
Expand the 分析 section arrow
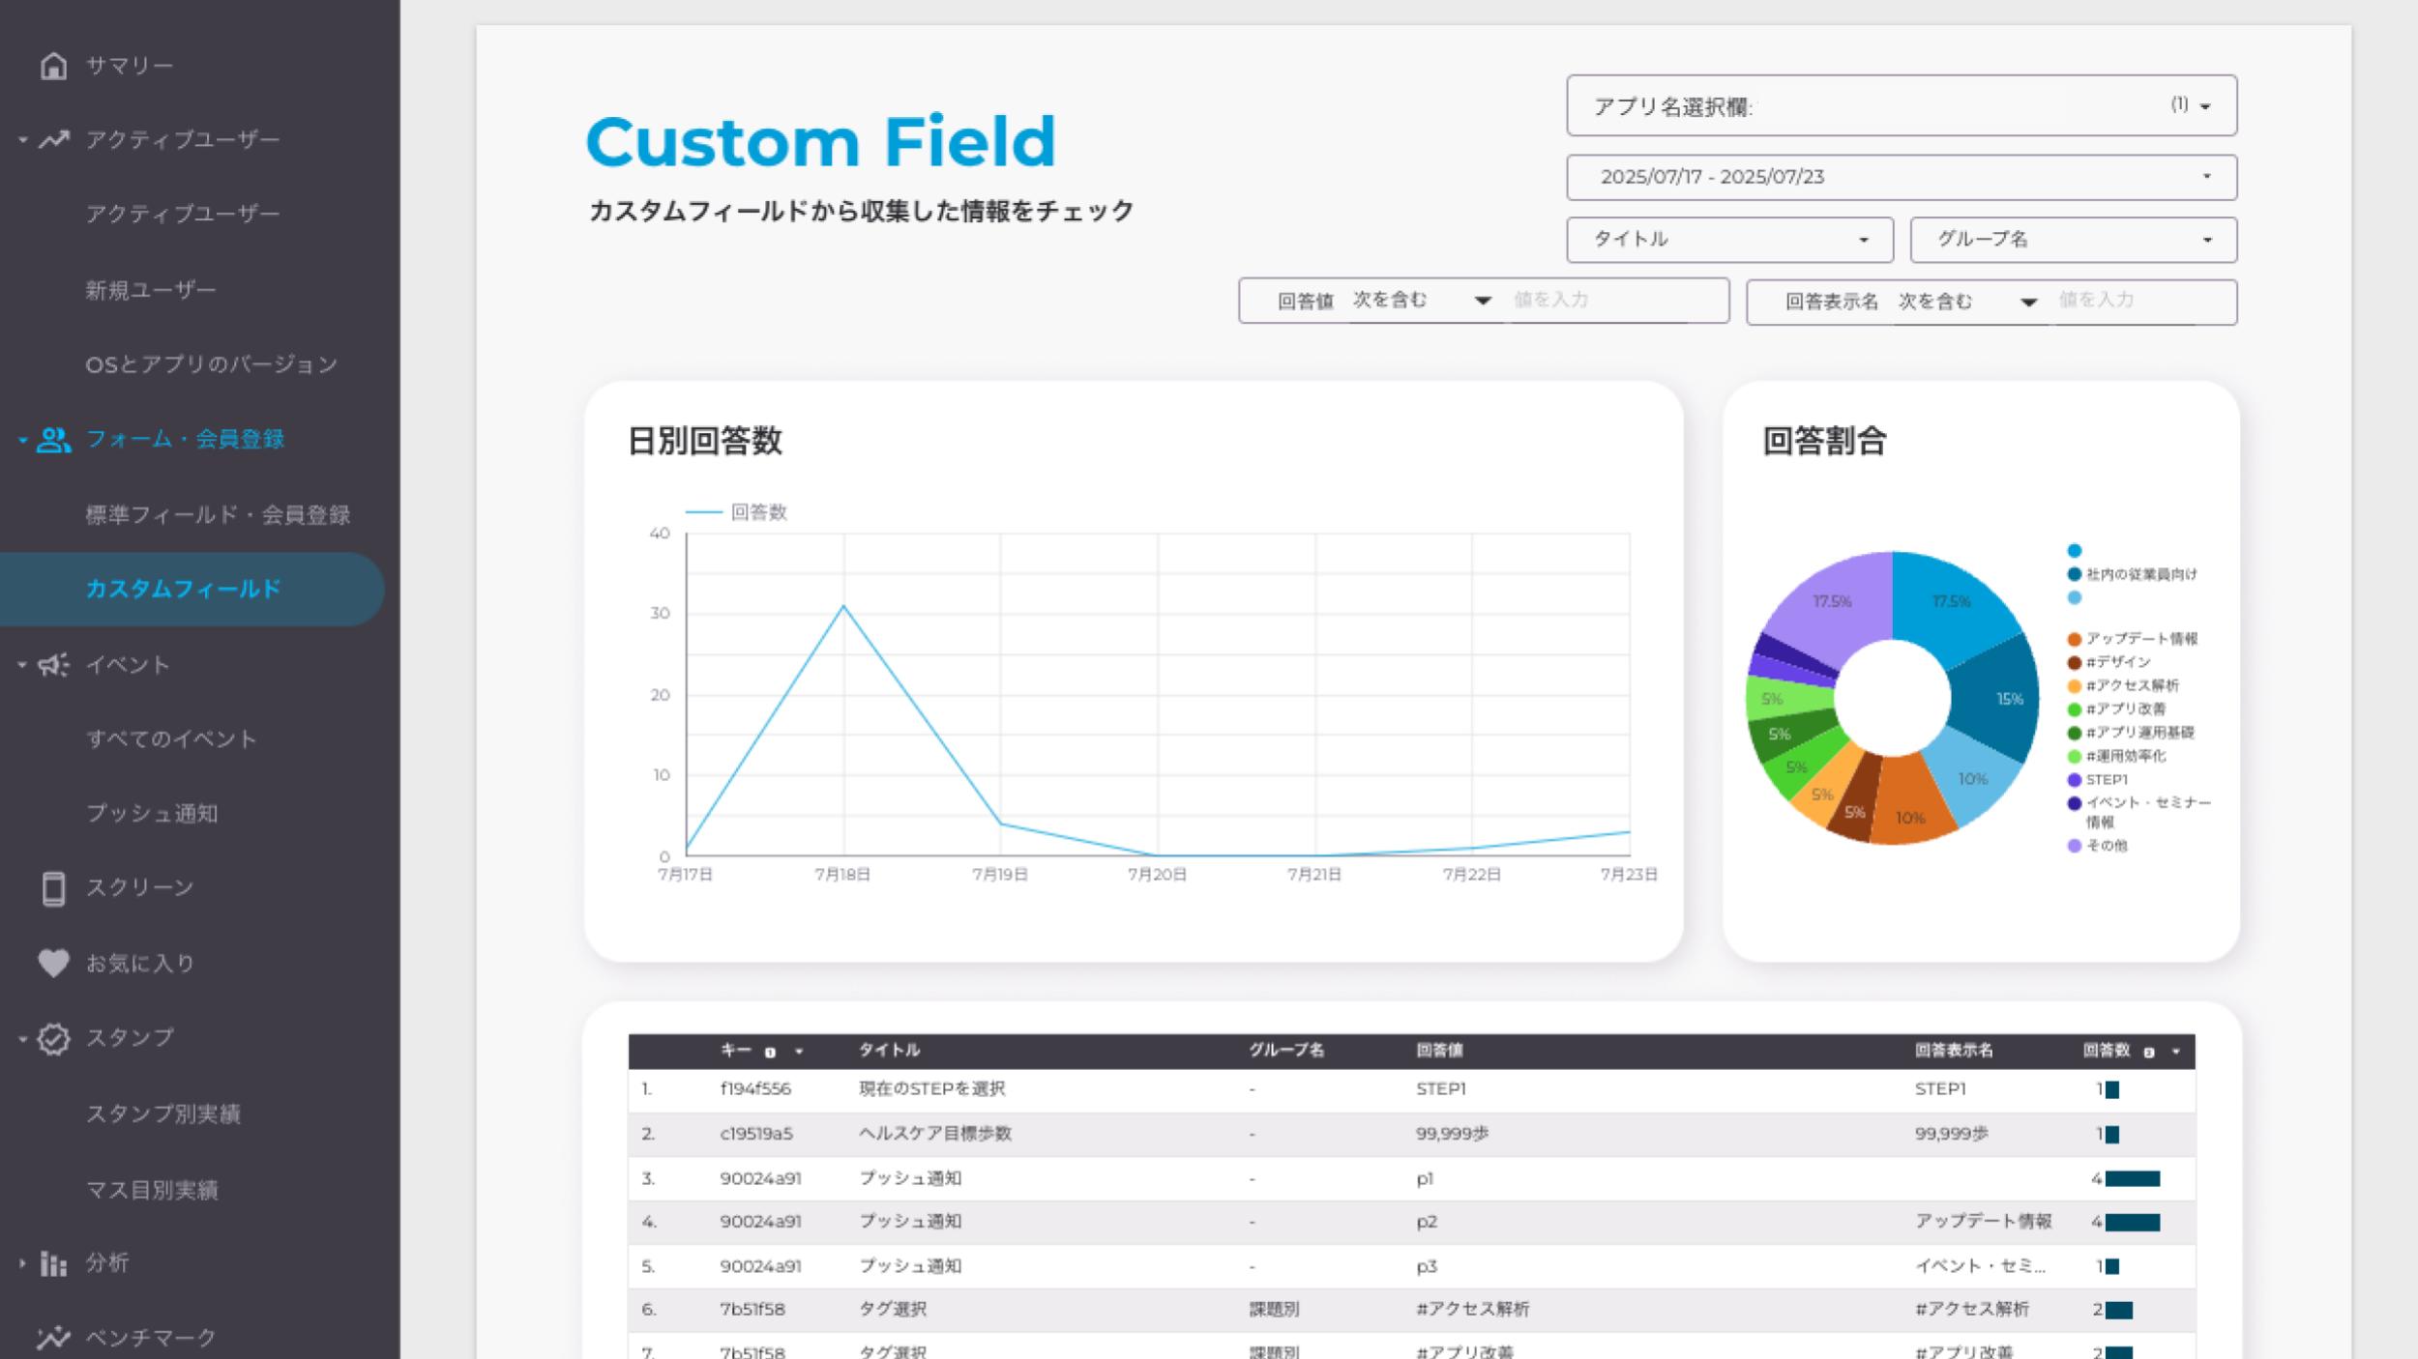(23, 1263)
